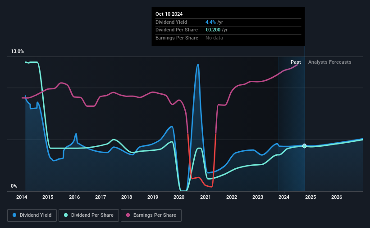Click tooltip 'Earnings Per Share' row label
370x228 pixels.
coord(177,38)
